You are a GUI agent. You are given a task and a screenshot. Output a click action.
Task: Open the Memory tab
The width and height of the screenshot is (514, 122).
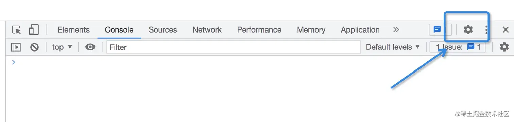(311, 30)
